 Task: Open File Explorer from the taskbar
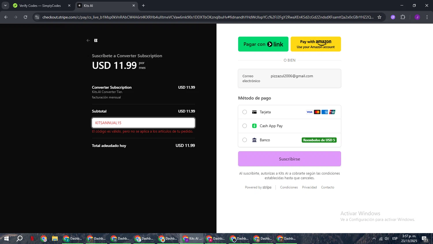[55, 239]
